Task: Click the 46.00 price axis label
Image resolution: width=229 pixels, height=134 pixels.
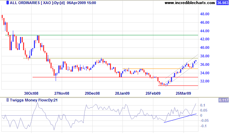Action: point(205,22)
